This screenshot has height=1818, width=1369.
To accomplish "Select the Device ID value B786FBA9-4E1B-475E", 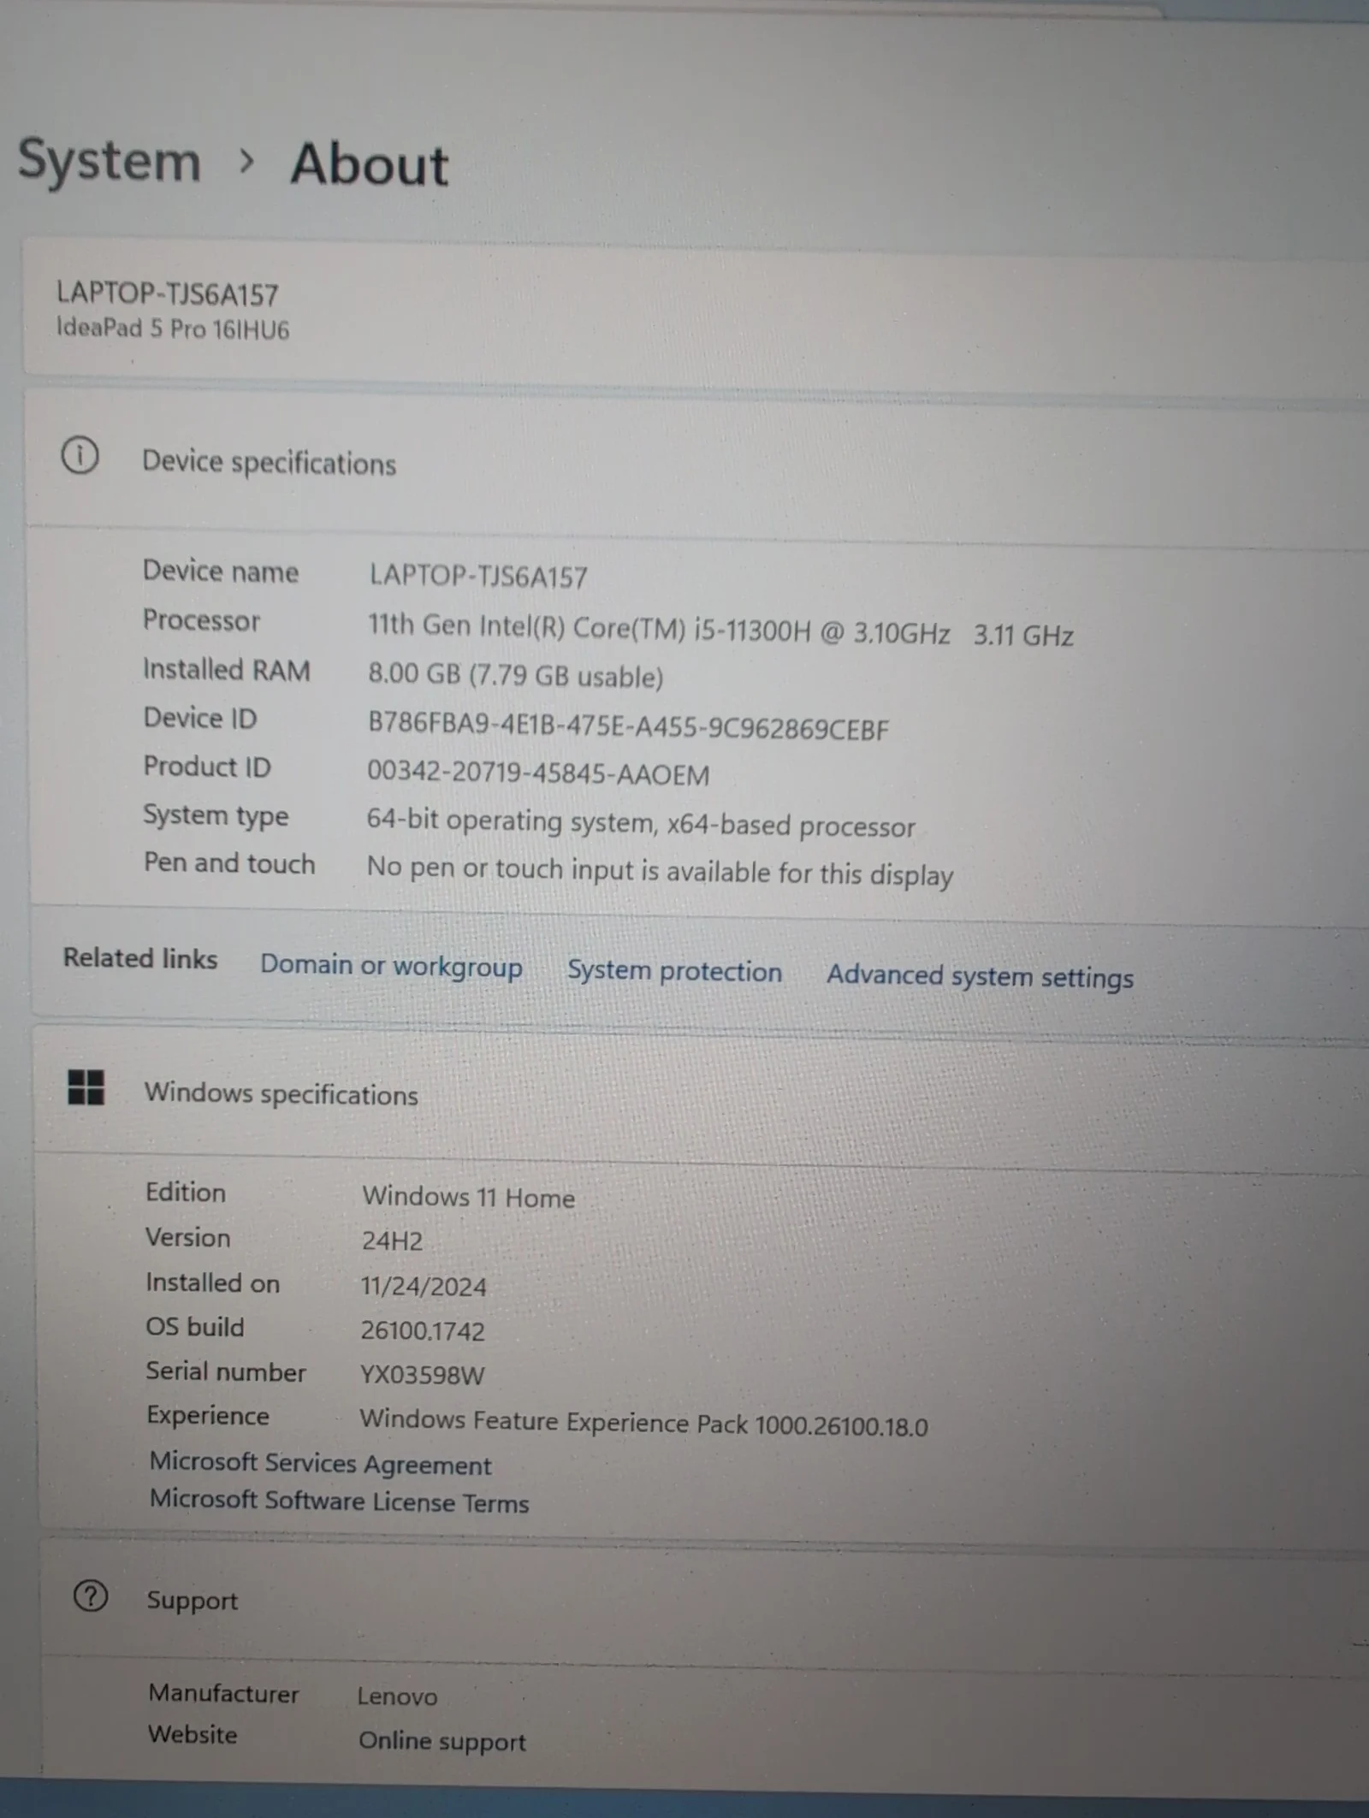I will pyautogui.click(x=628, y=726).
